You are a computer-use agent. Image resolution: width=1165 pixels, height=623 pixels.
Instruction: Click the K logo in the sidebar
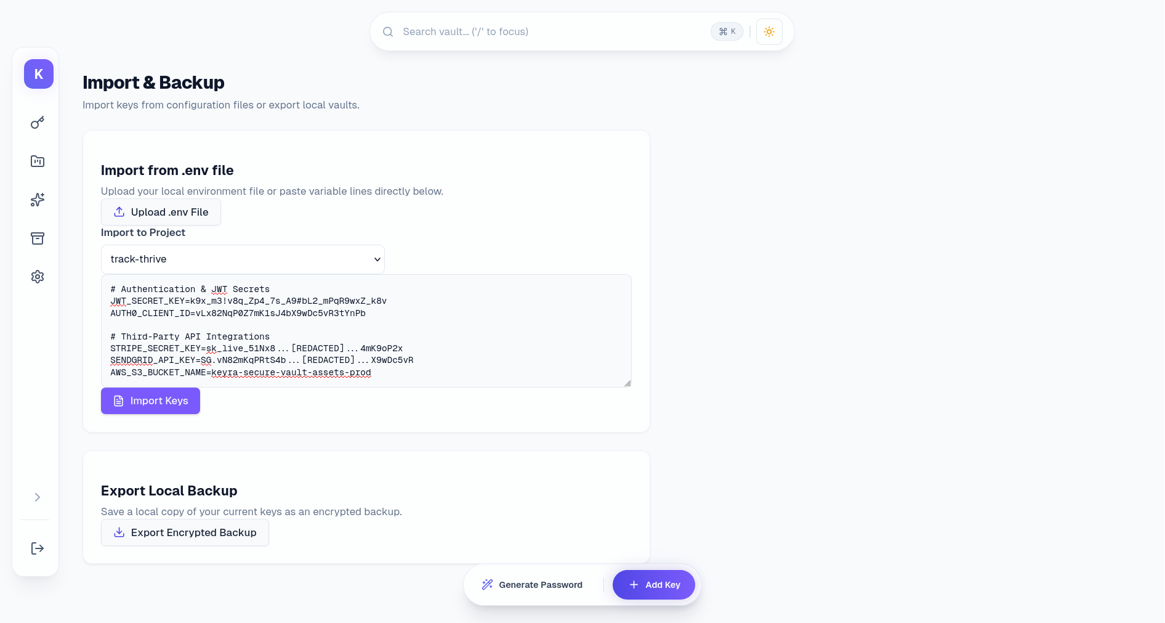tap(38, 74)
